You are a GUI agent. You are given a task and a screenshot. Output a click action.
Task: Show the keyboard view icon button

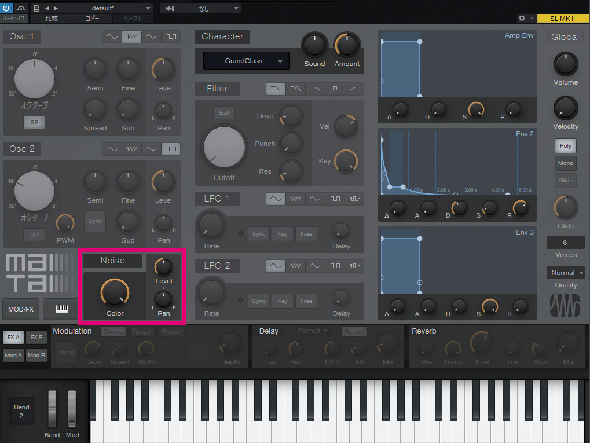coord(61,309)
